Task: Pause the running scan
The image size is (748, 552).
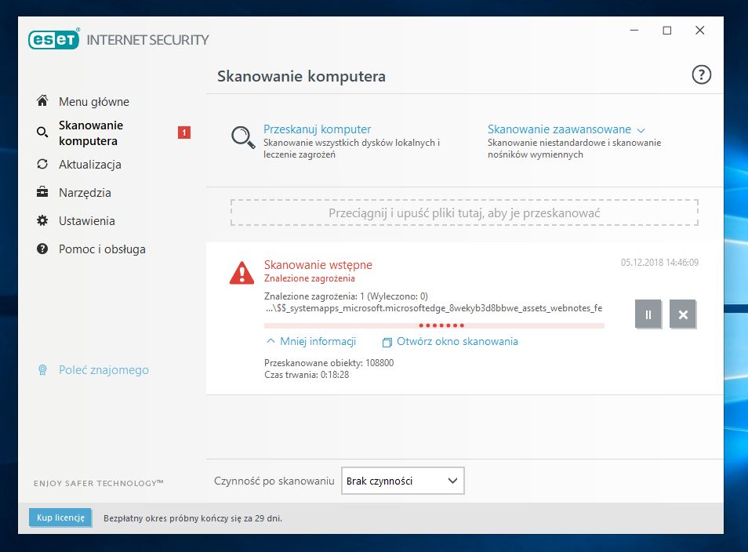Action: (648, 314)
